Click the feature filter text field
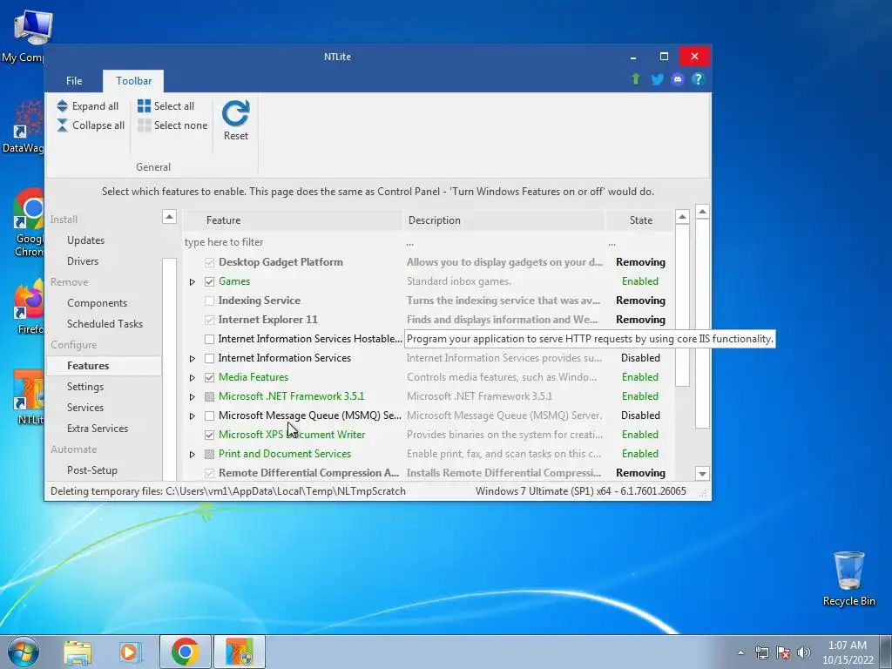Screen dimensions: 892x669 pyautogui.click(x=293, y=242)
